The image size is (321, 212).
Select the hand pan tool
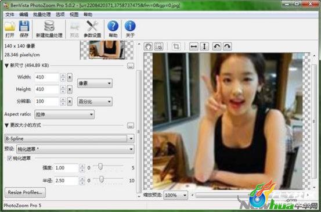point(148,46)
